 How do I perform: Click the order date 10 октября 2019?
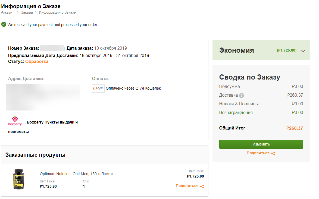pyautogui.click(x=111, y=48)
